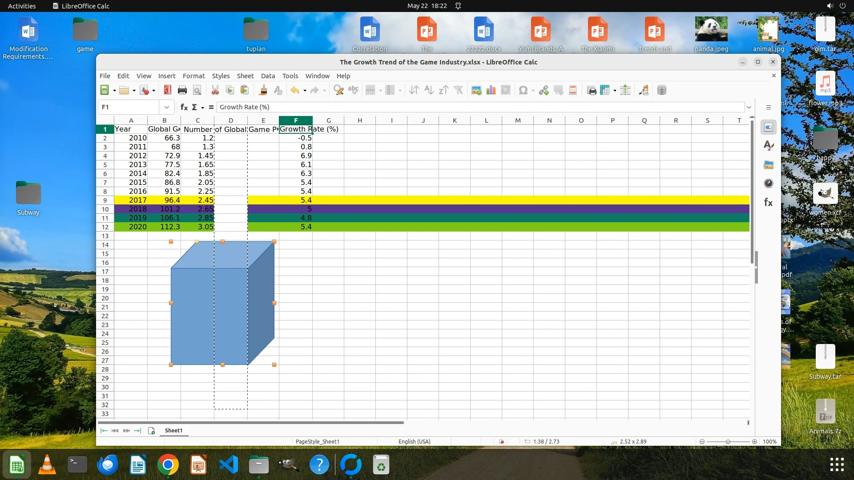Open the Data menu
The width and height of the screenshot is (854, 480).
point(268,76)
